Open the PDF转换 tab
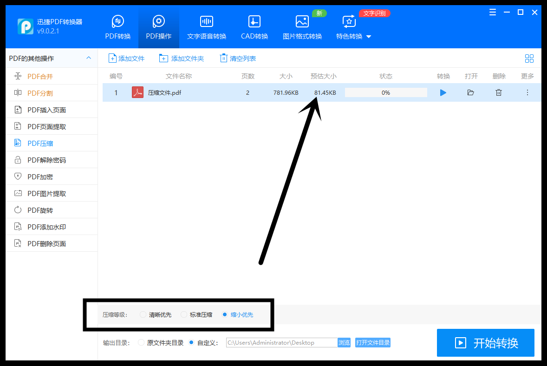Screen dimensions: 547x366 (x=118, y=27)
